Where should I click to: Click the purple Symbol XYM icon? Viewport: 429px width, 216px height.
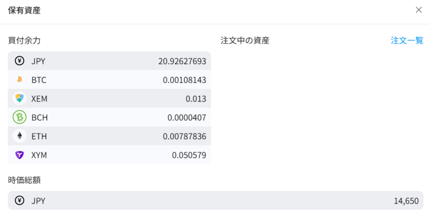pyautogui.click(x=20, y=155)
